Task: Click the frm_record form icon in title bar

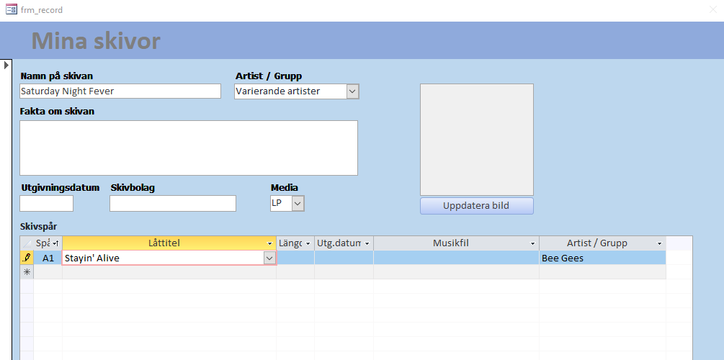Action: pos(11,9)
